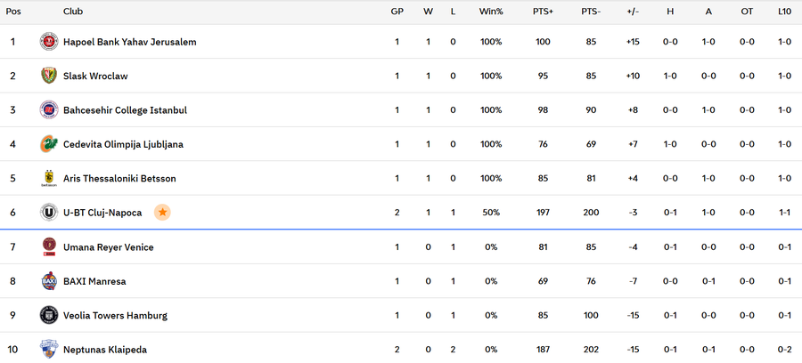Click U-BT Cluj-Napoca team logo
The image size is (802, 363).
[x=49, y=213]
